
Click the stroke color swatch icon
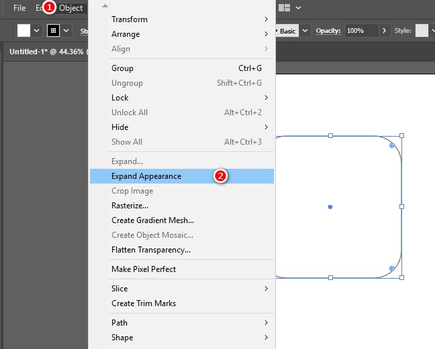tap(53, 31)
